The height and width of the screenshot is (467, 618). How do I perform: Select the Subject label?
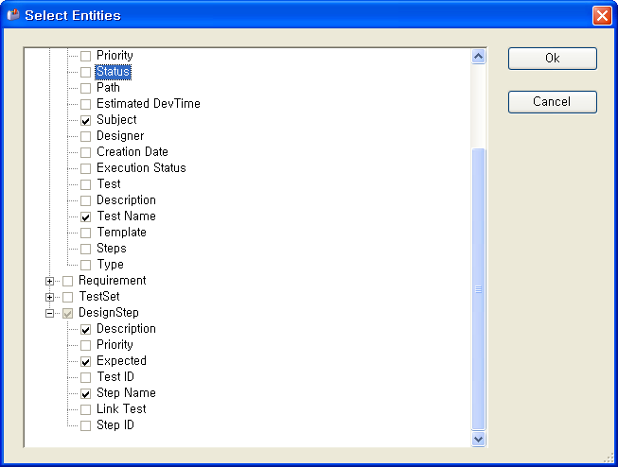[x=116, y=120]
